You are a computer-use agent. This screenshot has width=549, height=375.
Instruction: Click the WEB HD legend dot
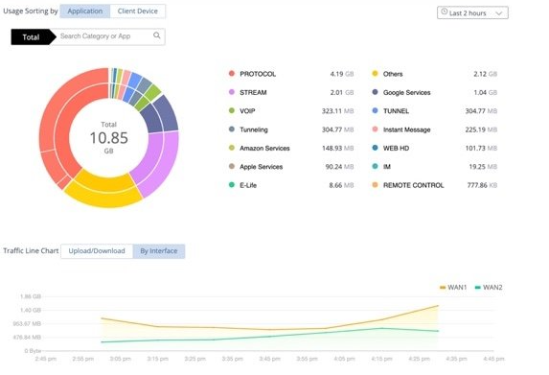[x=375, y=148]
